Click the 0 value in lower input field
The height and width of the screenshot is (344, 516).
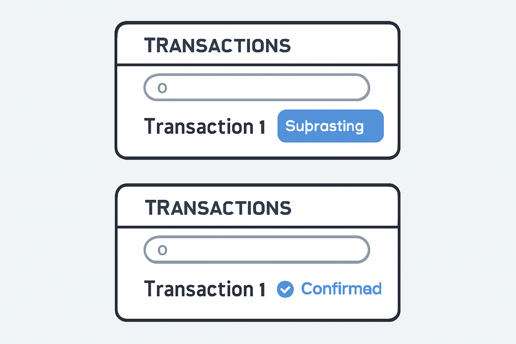162,250
